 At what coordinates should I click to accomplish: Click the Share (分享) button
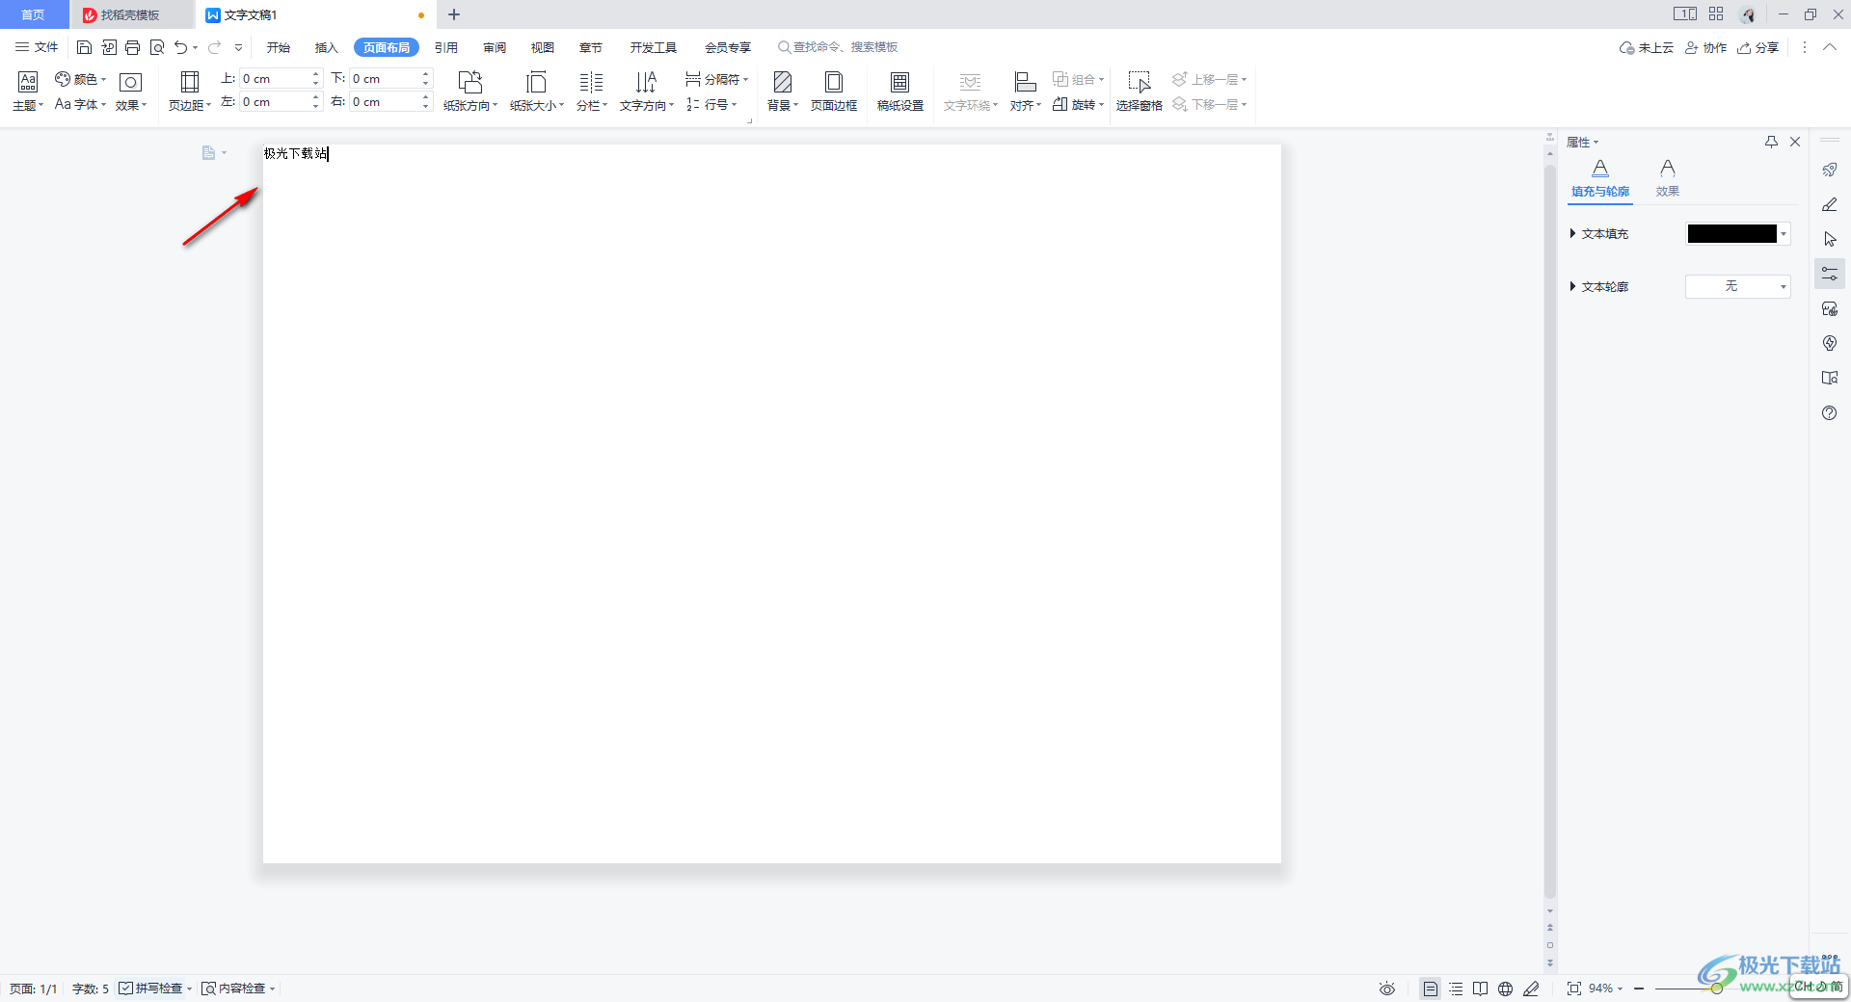pos(1758,47)
